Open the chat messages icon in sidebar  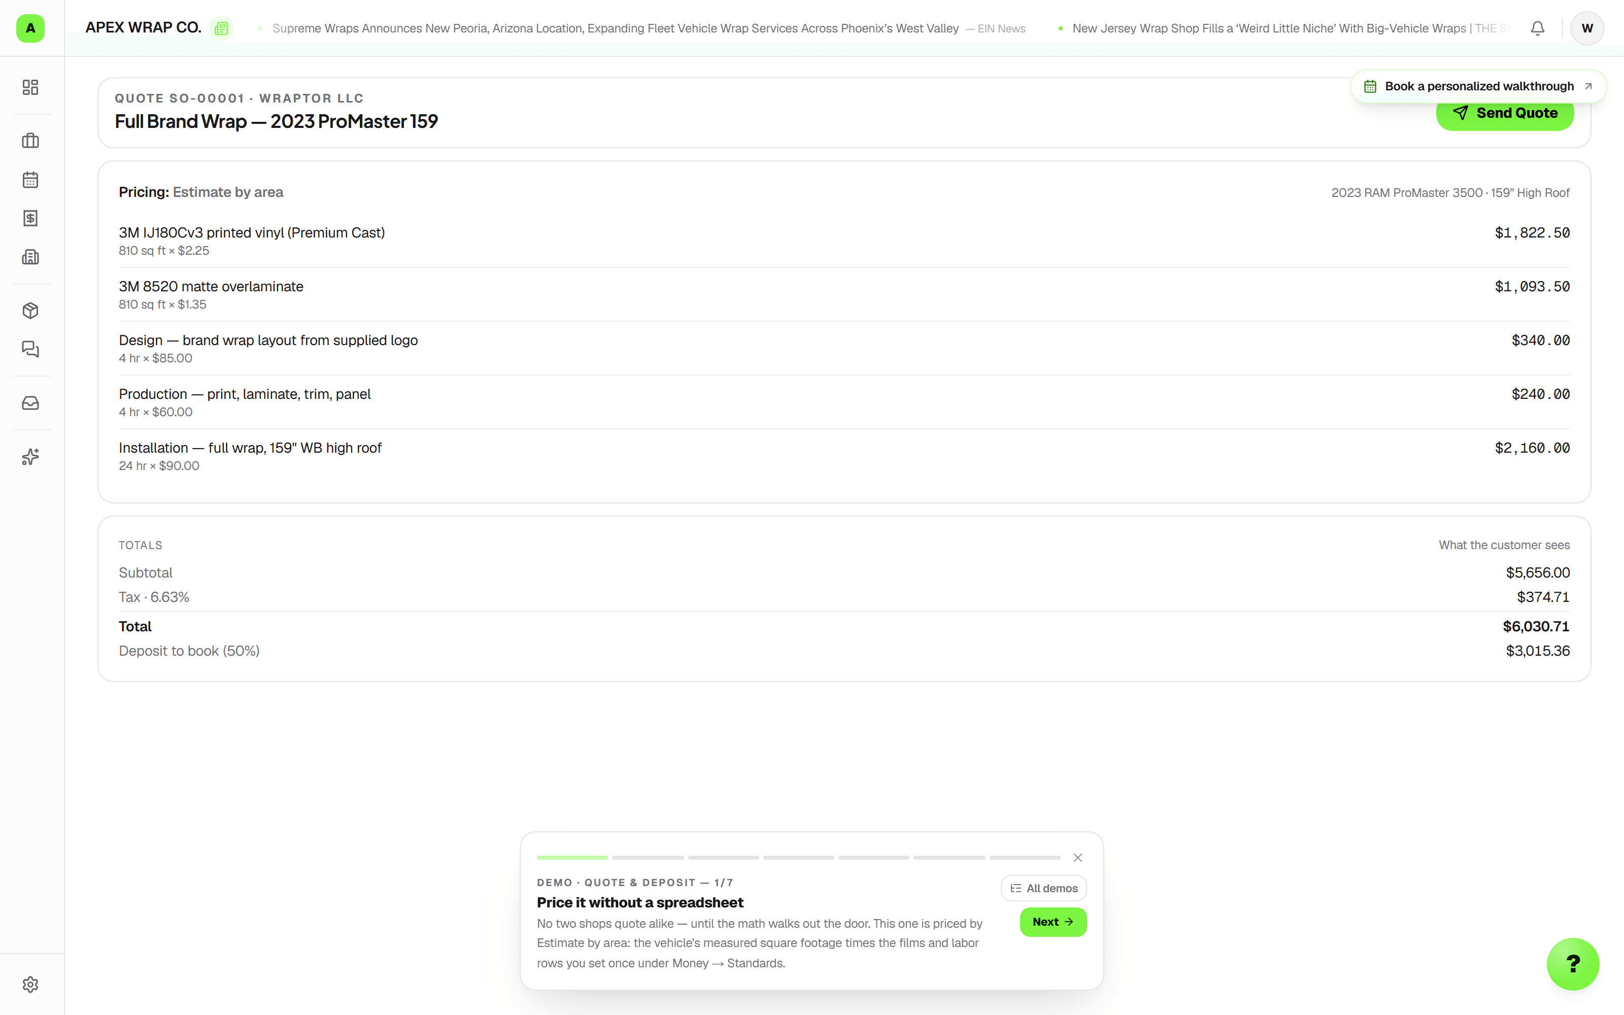coord(30,349)
